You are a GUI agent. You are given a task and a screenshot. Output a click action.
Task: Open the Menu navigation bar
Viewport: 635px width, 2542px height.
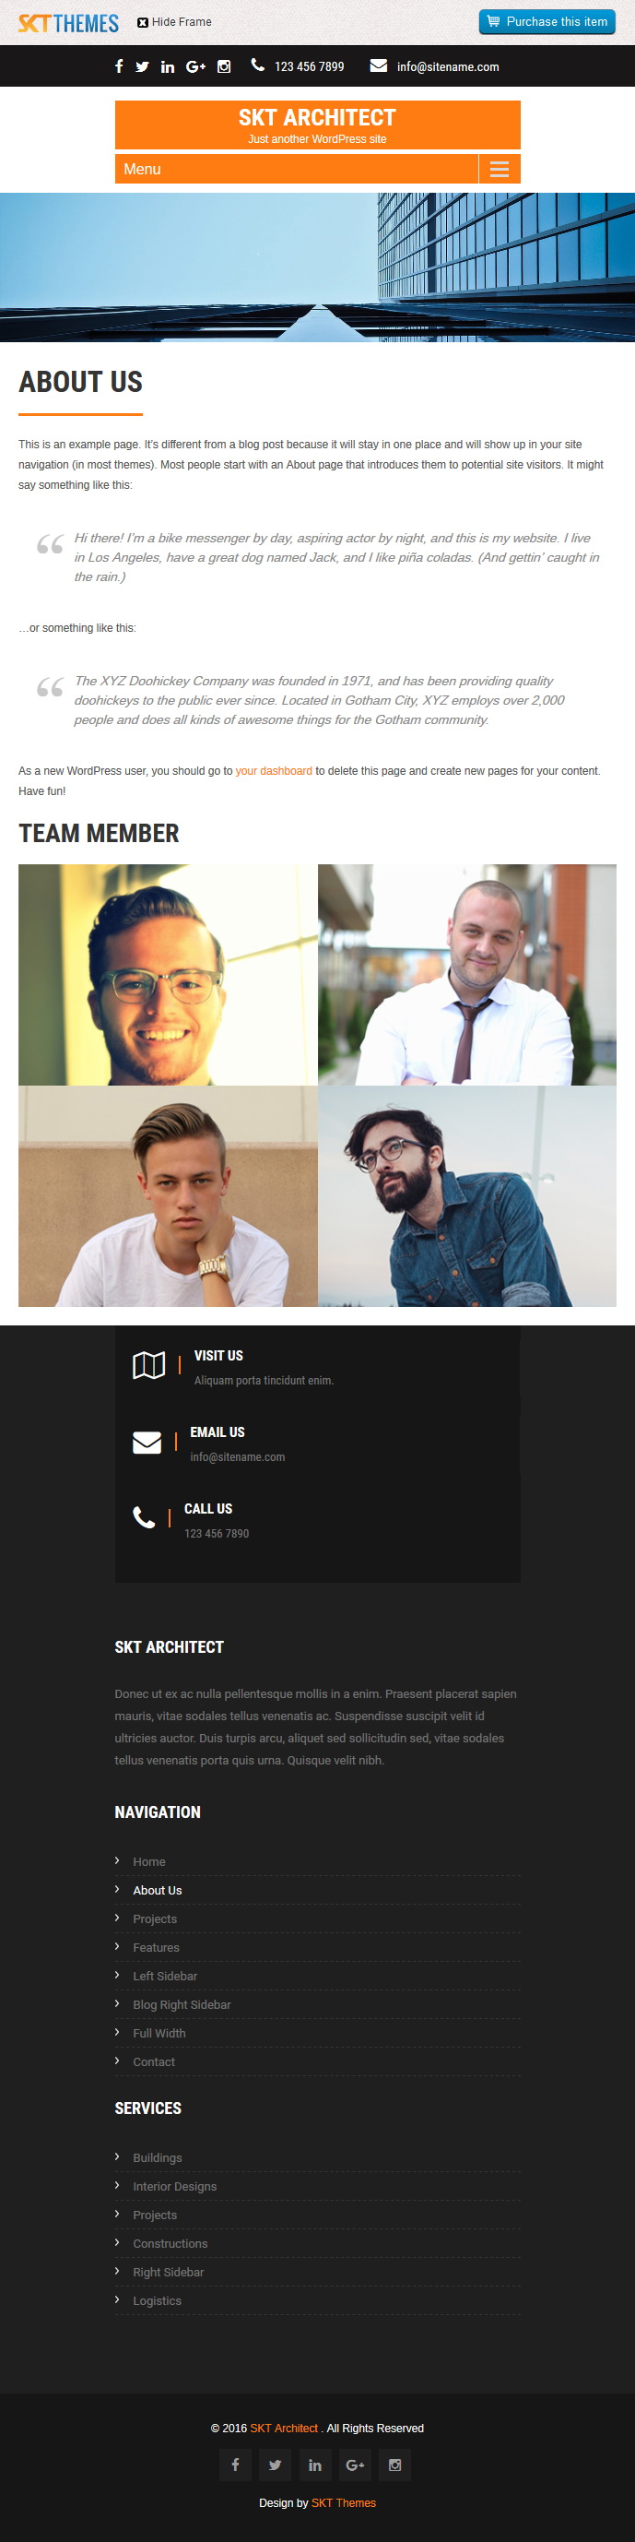(317, 169)
